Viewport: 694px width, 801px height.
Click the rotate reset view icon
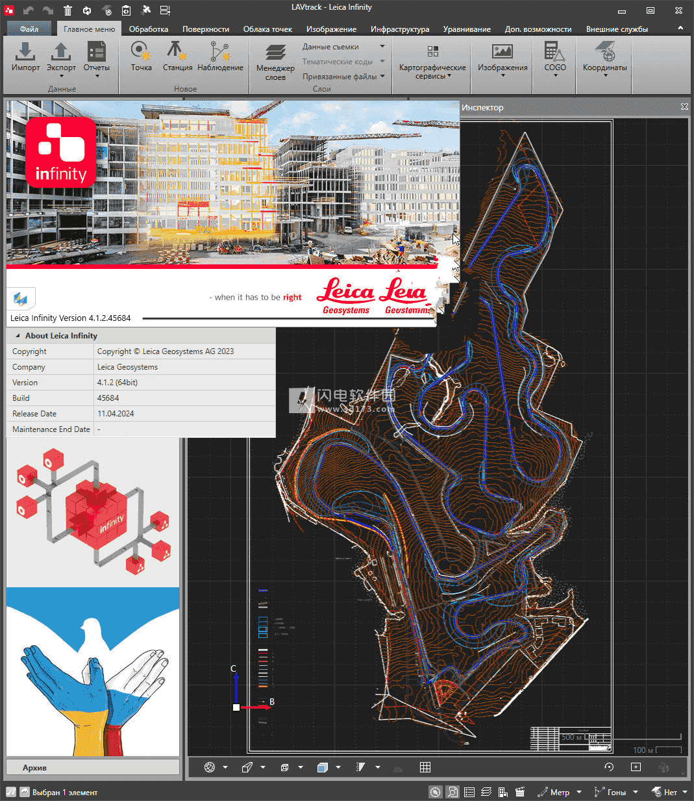(608, 767)
